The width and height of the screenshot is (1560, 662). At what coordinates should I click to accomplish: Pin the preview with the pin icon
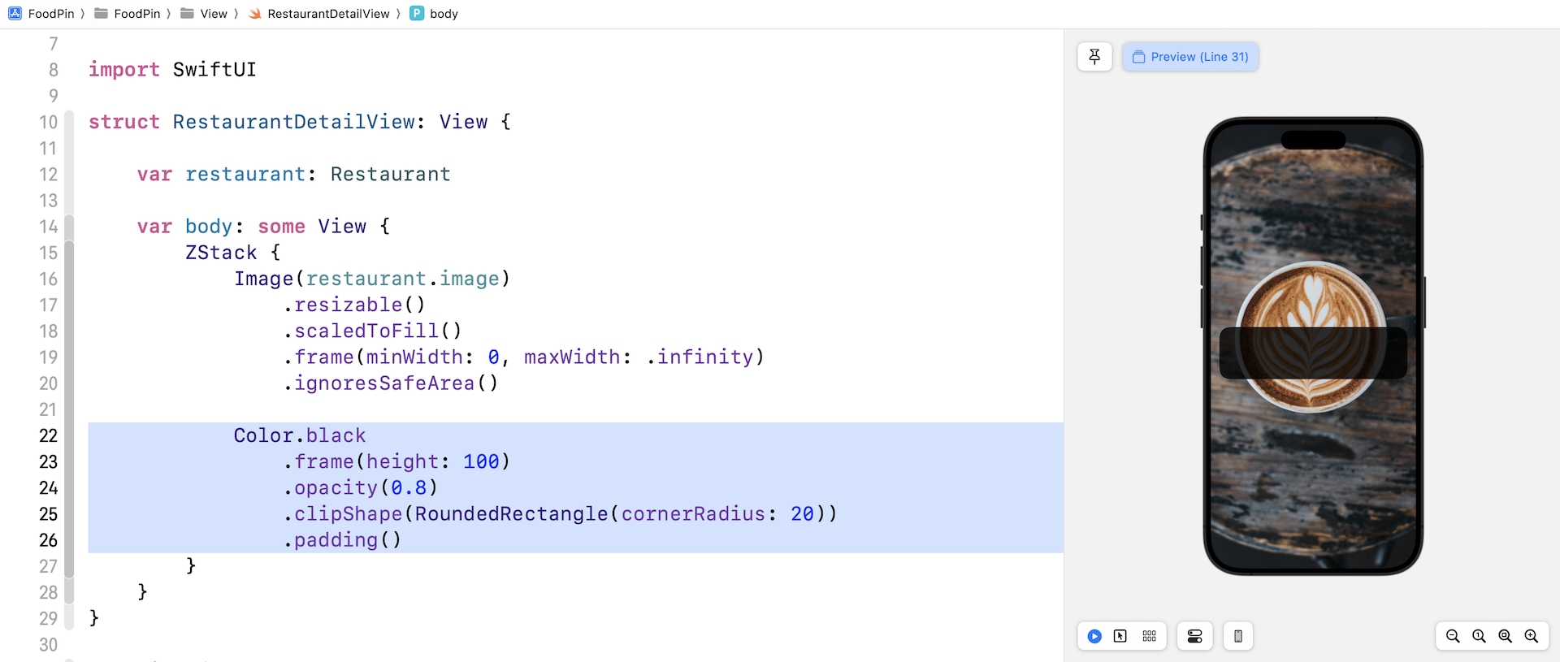tap(1094, 57)
